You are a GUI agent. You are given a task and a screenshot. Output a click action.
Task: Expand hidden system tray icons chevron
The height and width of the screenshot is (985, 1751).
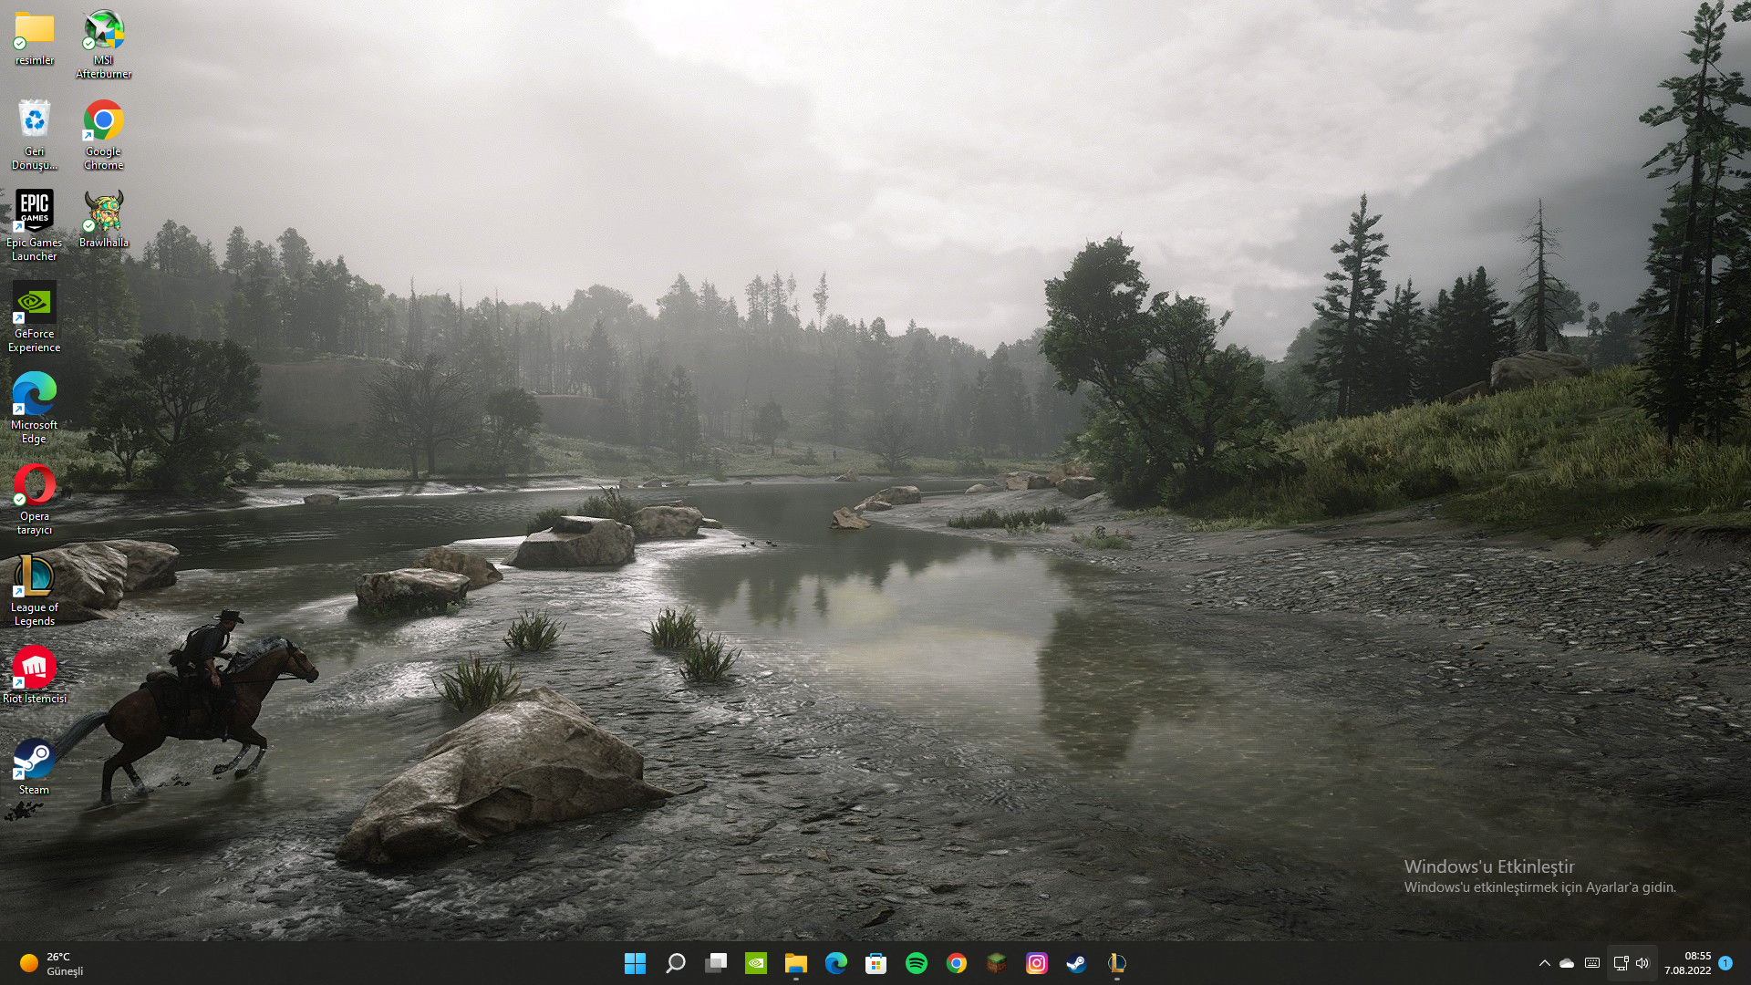tap(1544, 963)
